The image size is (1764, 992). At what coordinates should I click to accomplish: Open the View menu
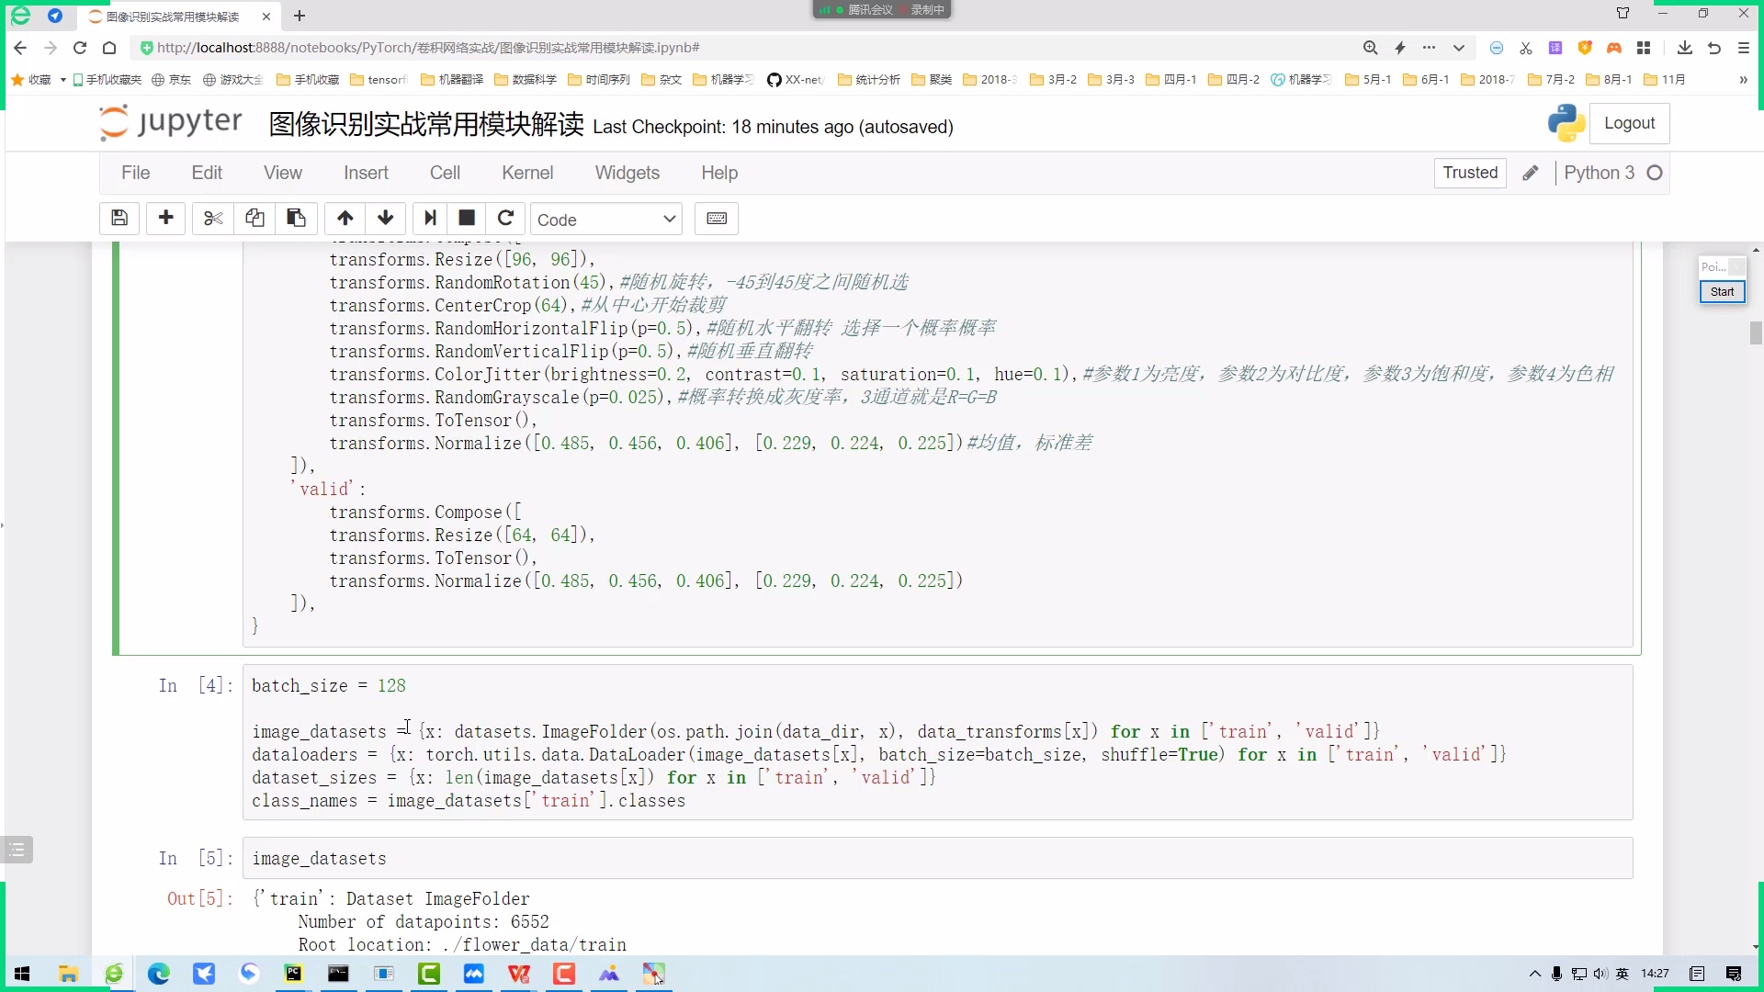pos(282,173)
